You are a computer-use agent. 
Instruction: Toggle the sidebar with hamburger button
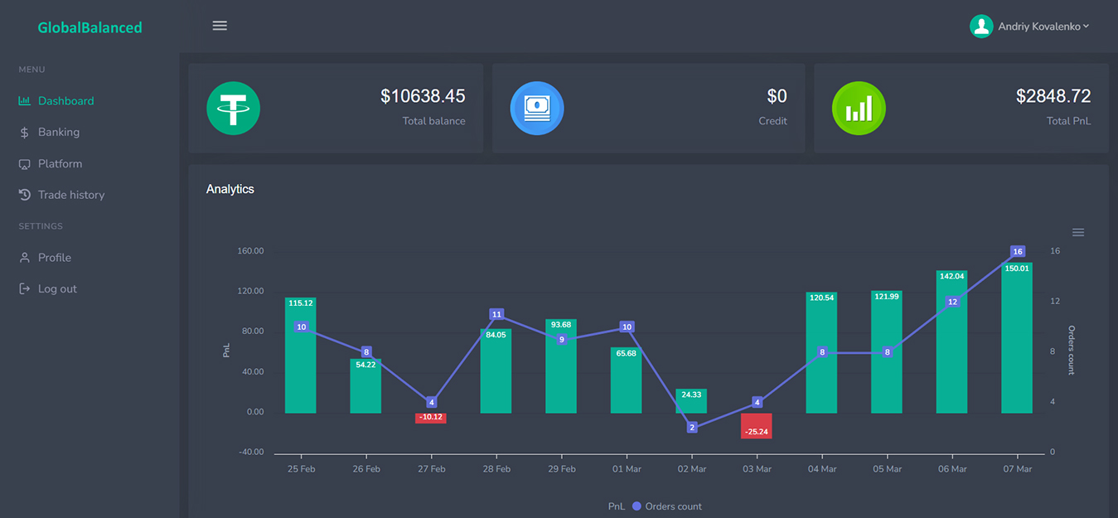[220, 26]
